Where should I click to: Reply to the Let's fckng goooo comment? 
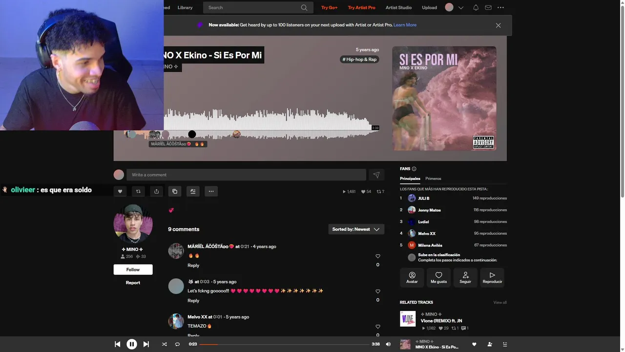coord(193,301)
